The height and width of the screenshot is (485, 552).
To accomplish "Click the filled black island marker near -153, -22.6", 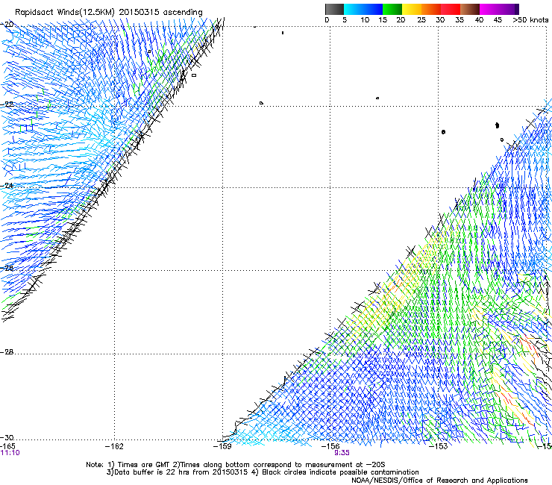I will click(443, 132).
